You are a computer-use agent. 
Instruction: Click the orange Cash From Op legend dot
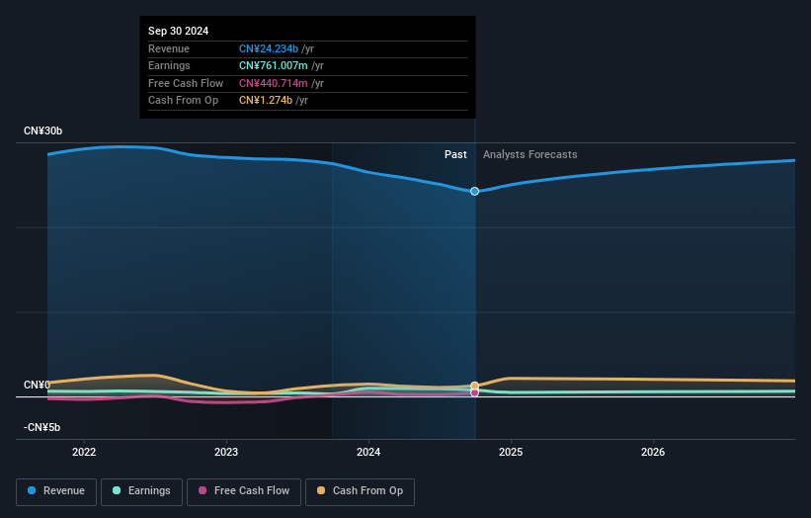click(x=321, y=490)
